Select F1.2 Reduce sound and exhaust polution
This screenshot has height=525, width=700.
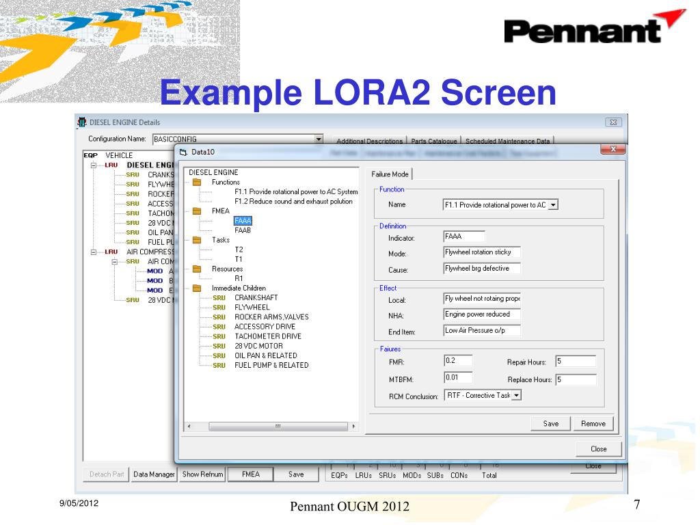click(293, 202)
